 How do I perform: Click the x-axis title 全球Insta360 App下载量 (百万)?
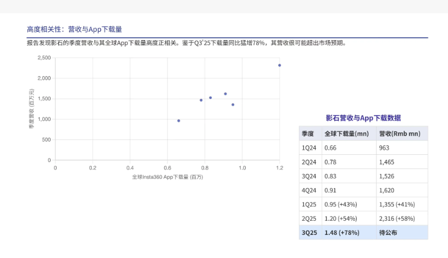(168, 177)
